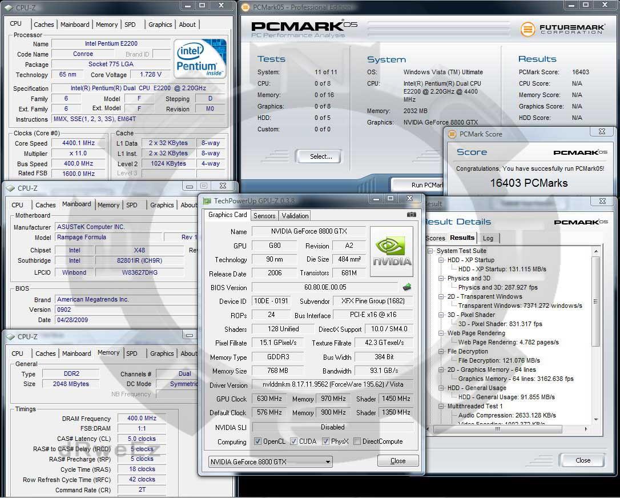The width and height of the screenshot is (620, 498).
Task: Click DRAM Frequency value 400.0 MHz
Action: [142, 418]
